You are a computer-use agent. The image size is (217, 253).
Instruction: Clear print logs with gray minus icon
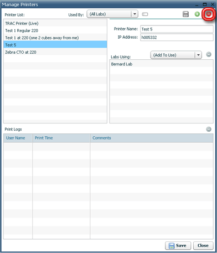click(x=209, y=129)
